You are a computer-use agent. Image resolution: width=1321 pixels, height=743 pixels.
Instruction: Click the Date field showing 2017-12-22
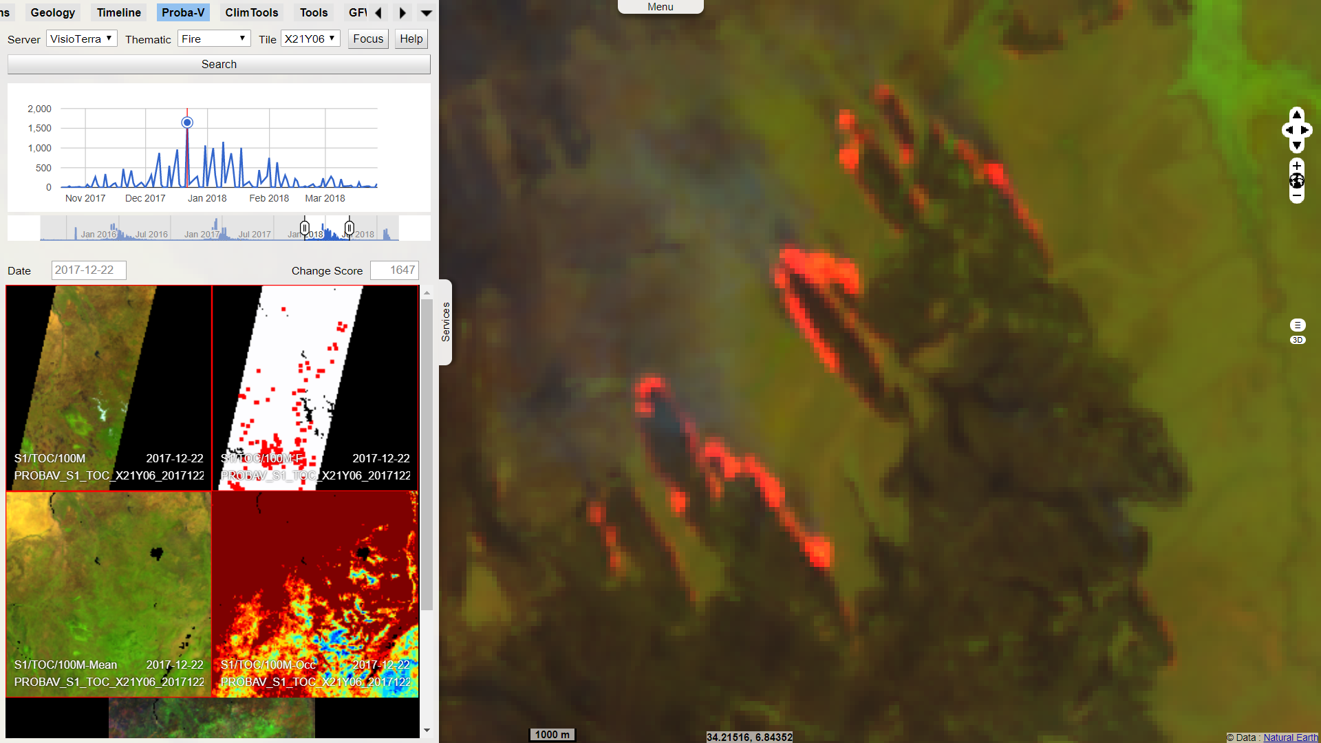click(x=89, y=270)
